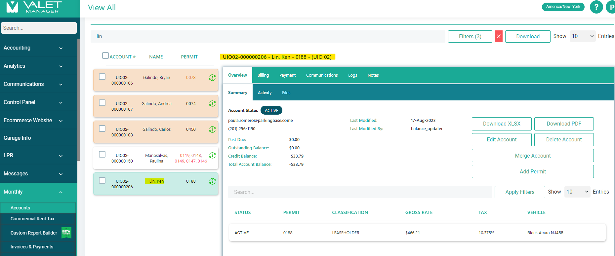Switch to the Billing tab
Screen dimensions: 615x256
[x=263, y=75]
